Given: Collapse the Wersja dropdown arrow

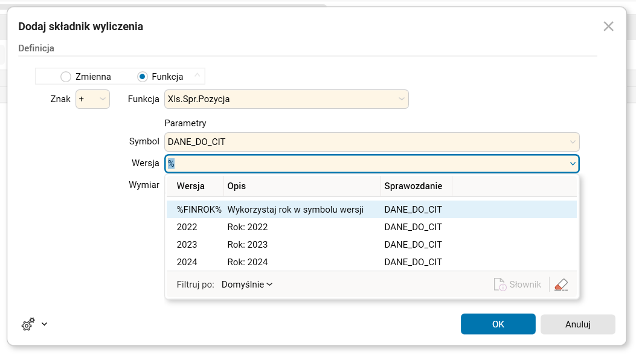Looking at the screenshot, I should (x=572, y=164).
